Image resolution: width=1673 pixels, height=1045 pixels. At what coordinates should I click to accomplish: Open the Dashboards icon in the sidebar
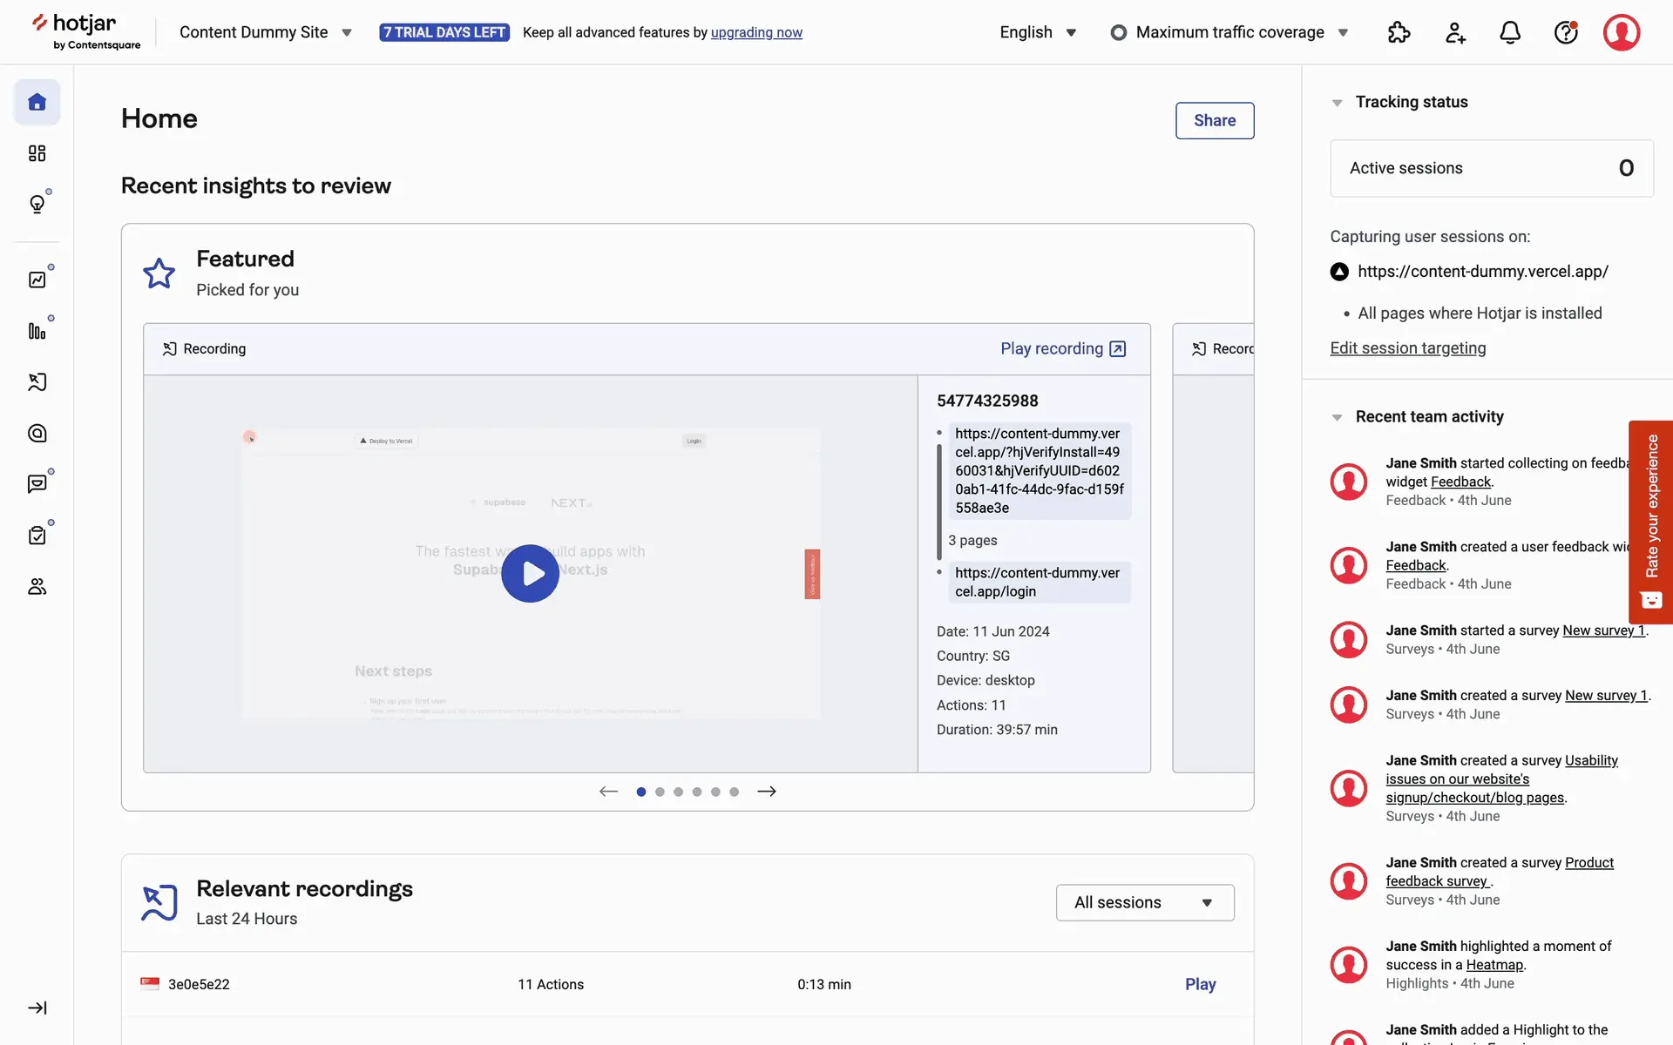pos(37,153)
